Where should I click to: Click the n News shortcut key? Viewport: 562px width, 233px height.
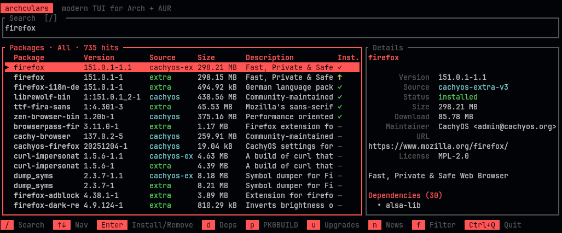pos(375,225)
